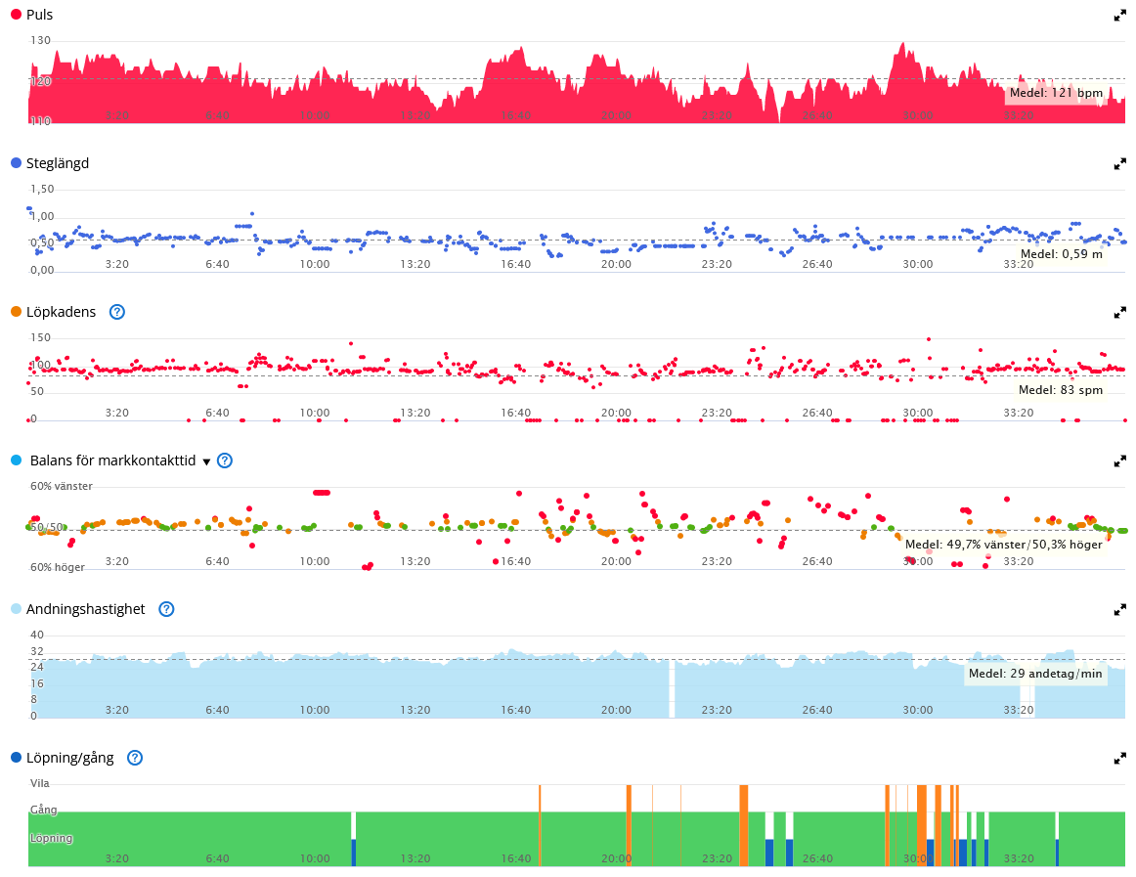Screen dimensions: 1136x877
Task: Click the '60% vänster' axis label
Action: tap(62, 486)
